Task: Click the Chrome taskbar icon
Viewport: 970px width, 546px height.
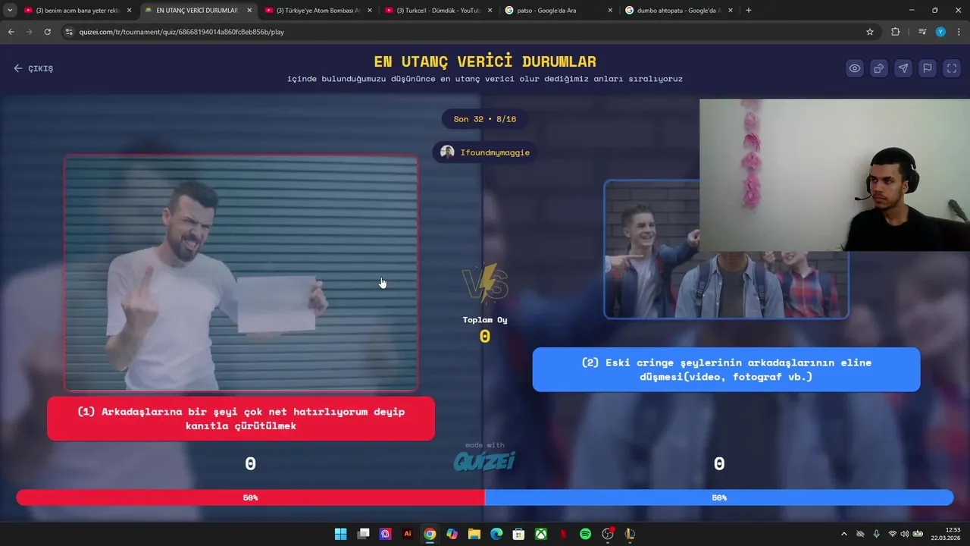Action: point(430,534)
